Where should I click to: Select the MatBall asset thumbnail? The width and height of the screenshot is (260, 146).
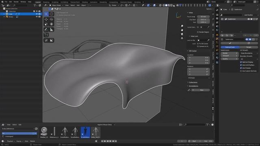pos(44,132)
